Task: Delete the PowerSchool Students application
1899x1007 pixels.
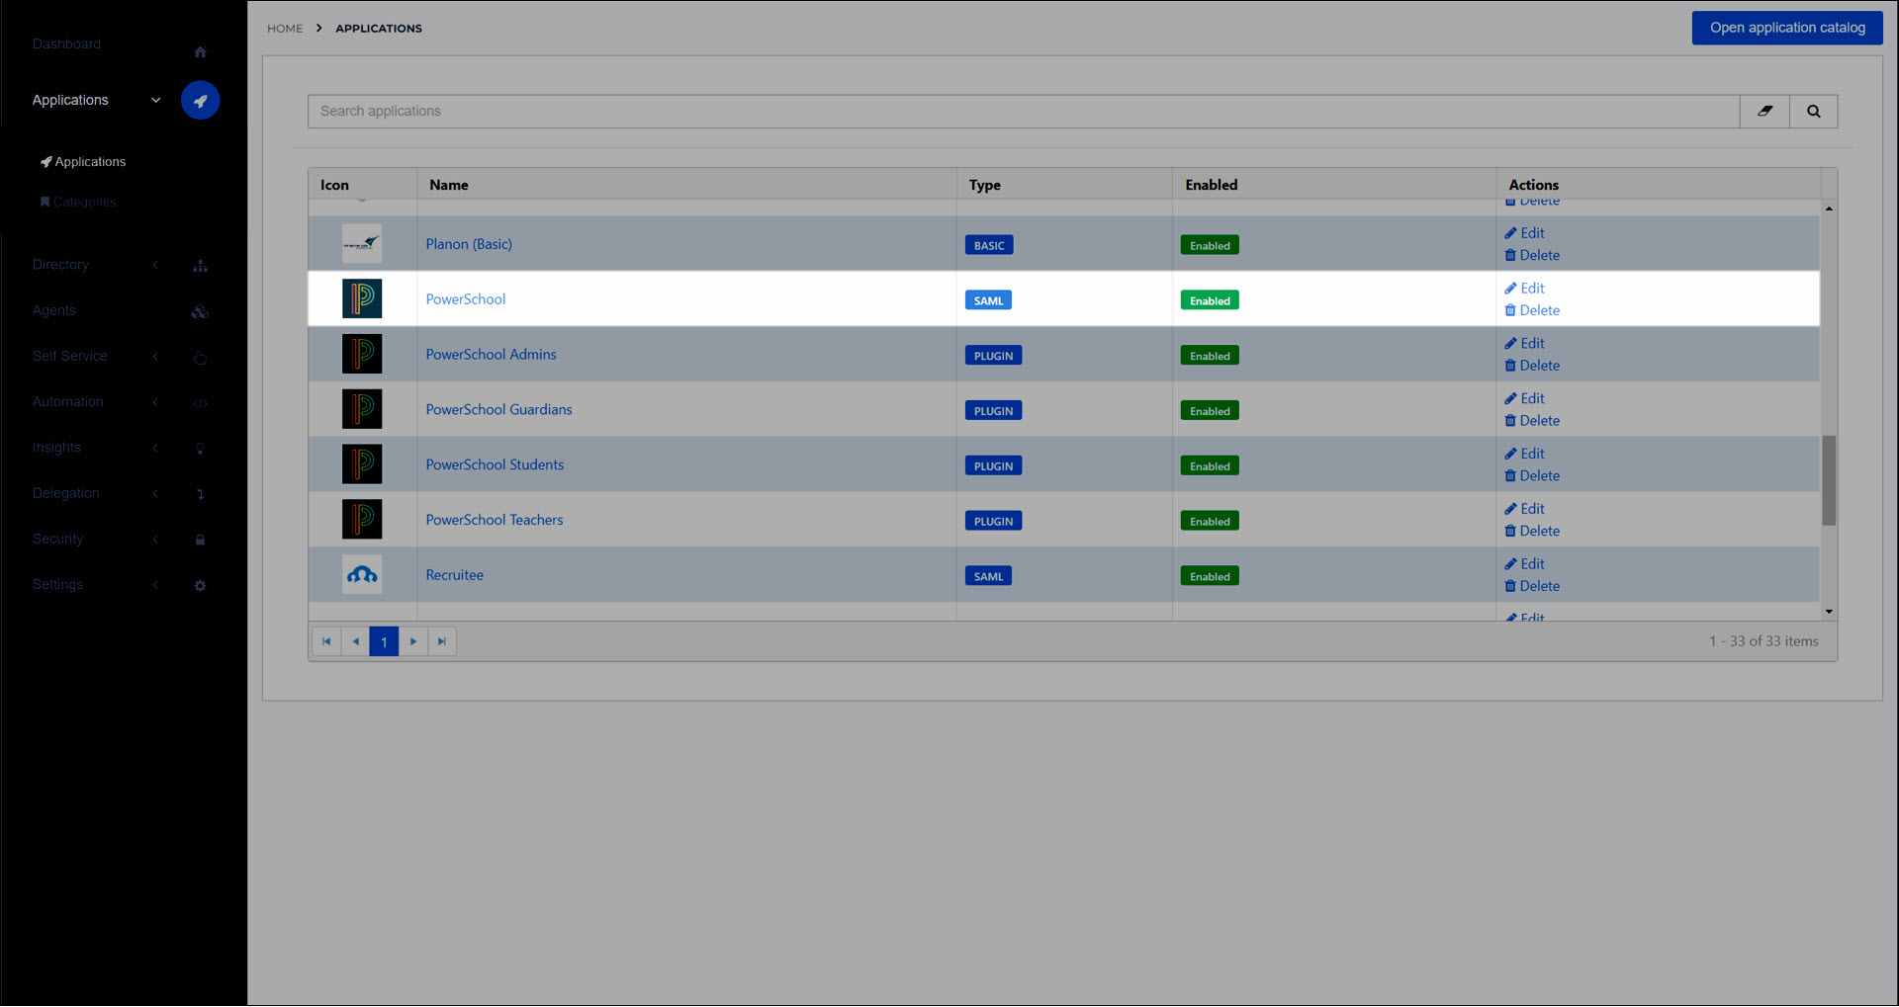Action: click(x=1532, y=476)
